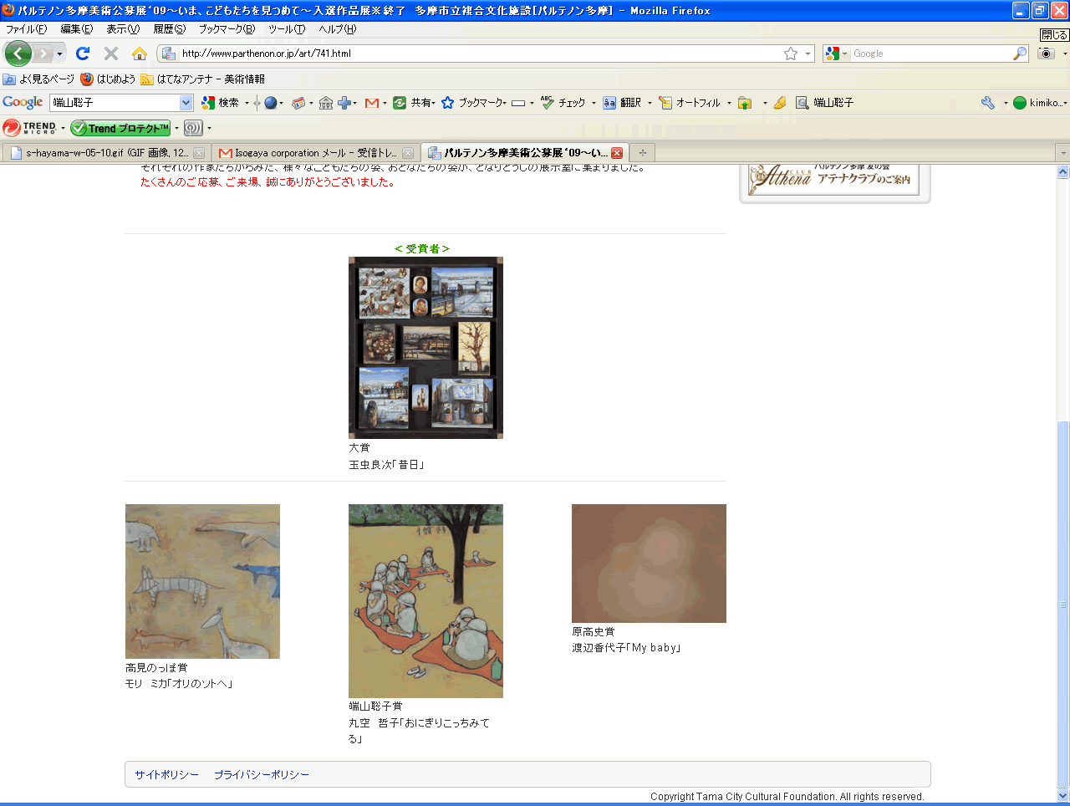The image size is (1070, 806).
Task: Click the camera screenshot icon
Action: click(1046, 53)
